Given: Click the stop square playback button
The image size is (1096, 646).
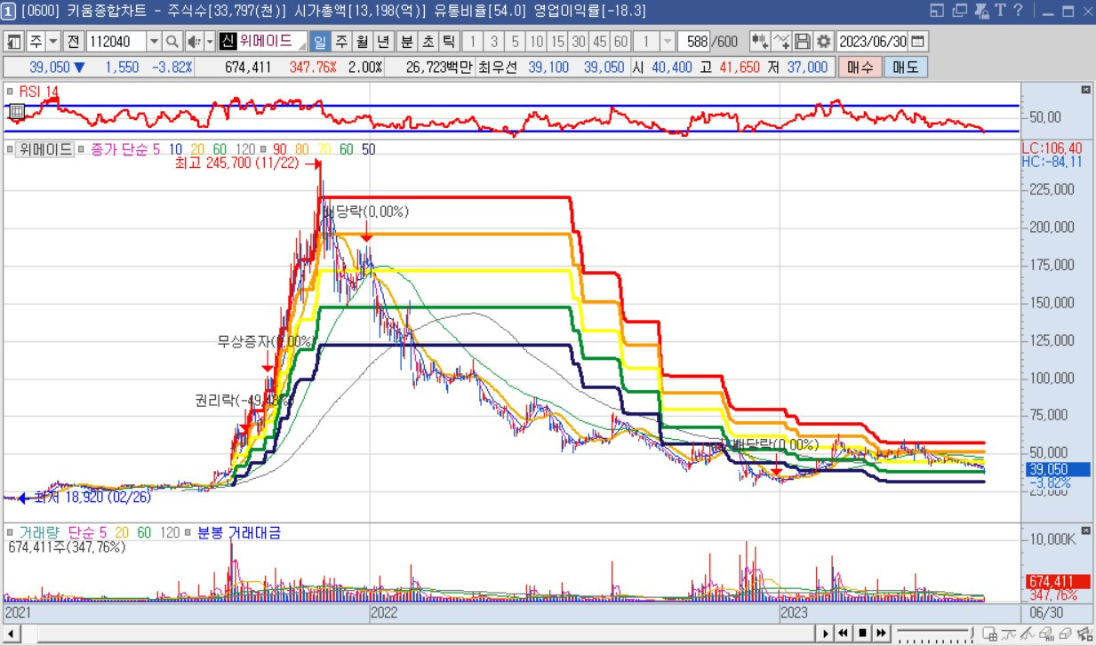Looking at the screenshot, I should pyautogui.click(x=862, y=634).
